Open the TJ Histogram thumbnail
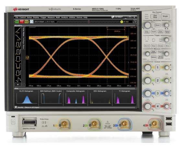 coord(124,98)
